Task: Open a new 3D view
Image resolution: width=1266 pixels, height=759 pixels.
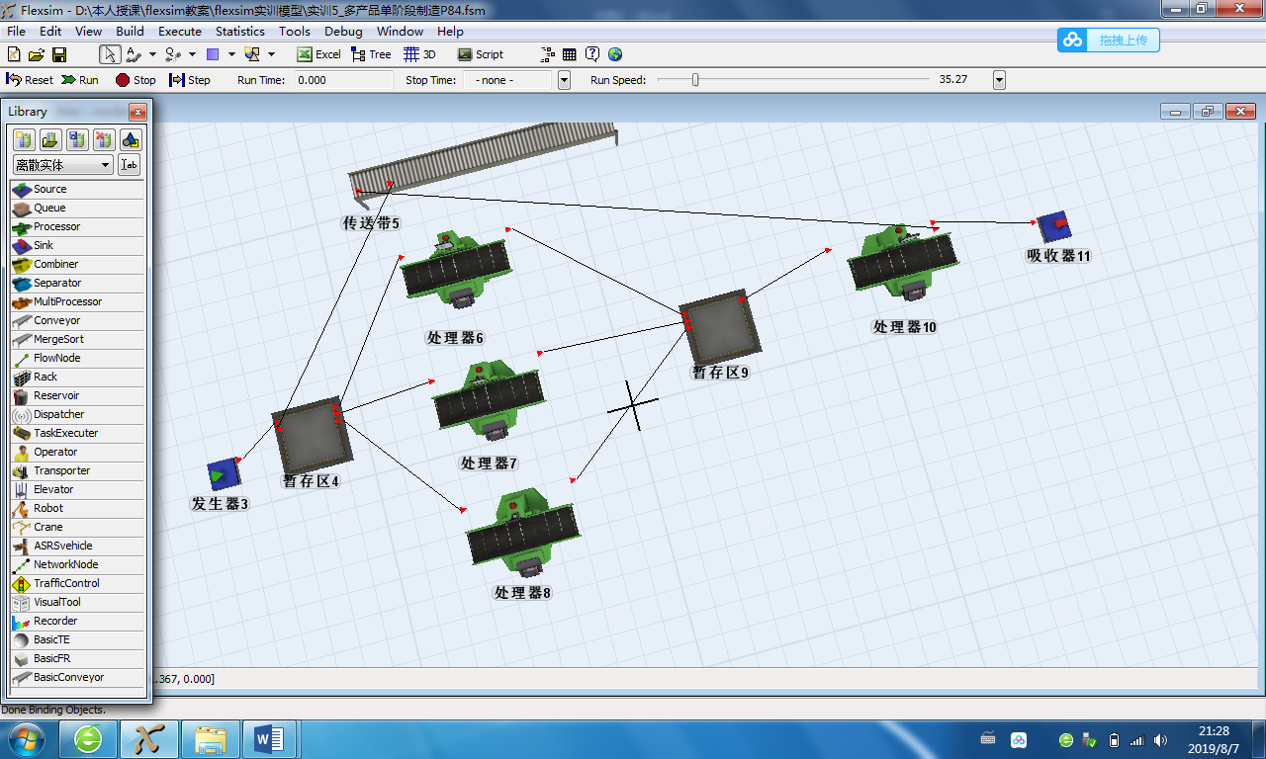Action: (420, 54)
